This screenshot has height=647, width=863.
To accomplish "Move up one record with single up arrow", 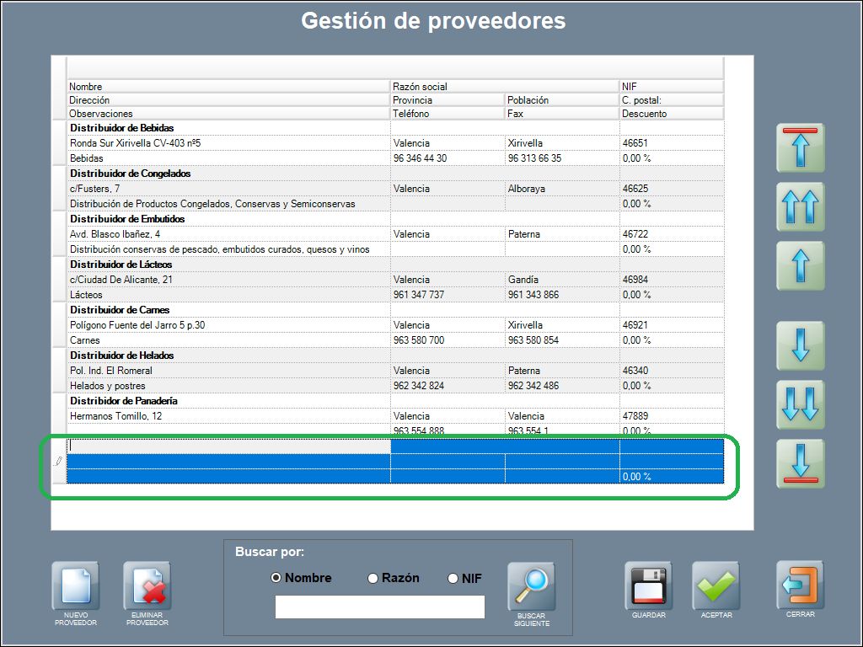I will tap(800, 266).
